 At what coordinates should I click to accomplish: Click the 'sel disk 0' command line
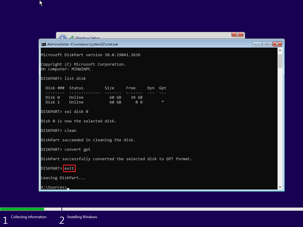[65, 111]
